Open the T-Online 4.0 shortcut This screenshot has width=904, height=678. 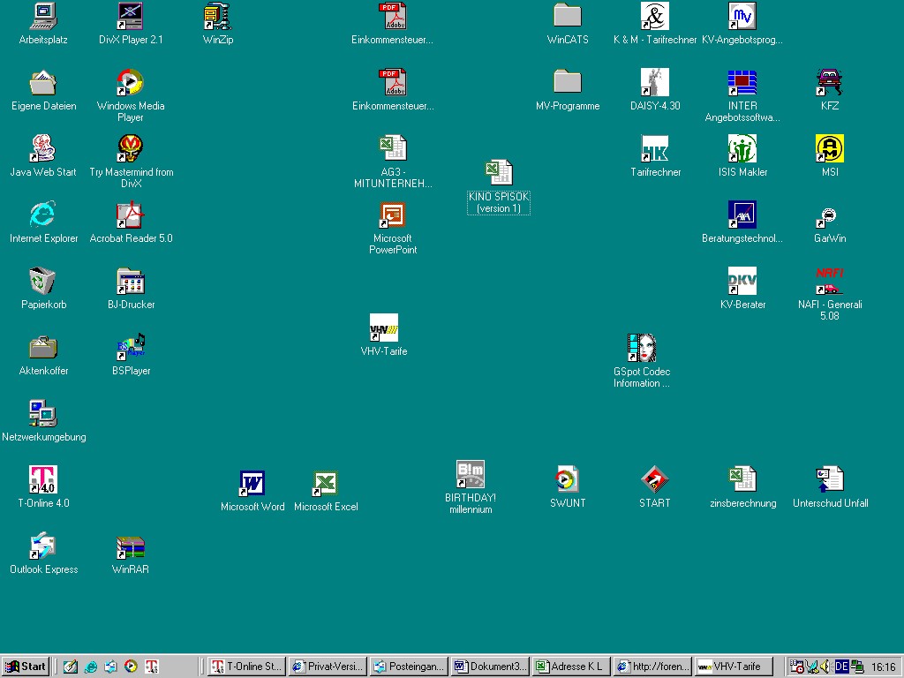coord(43,480)
